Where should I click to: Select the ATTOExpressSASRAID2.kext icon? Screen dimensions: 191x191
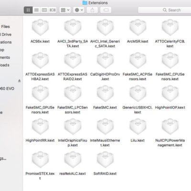click(73, 61)
